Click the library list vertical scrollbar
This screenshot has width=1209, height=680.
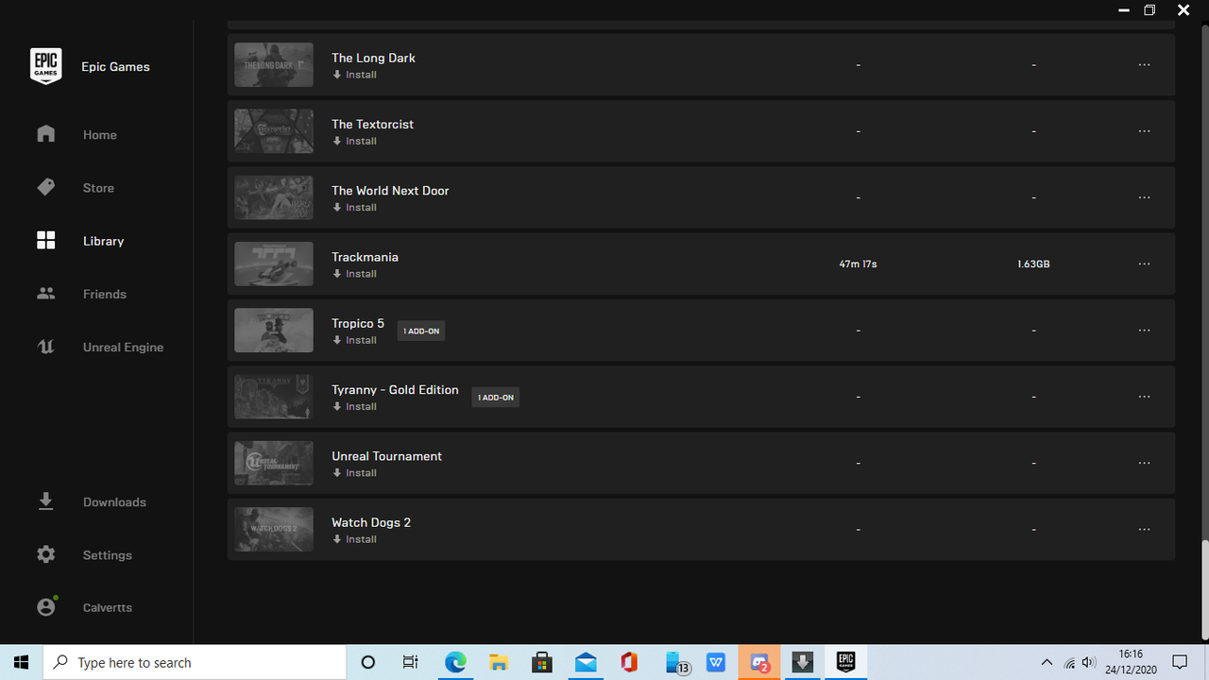[x=1203, y=592]
